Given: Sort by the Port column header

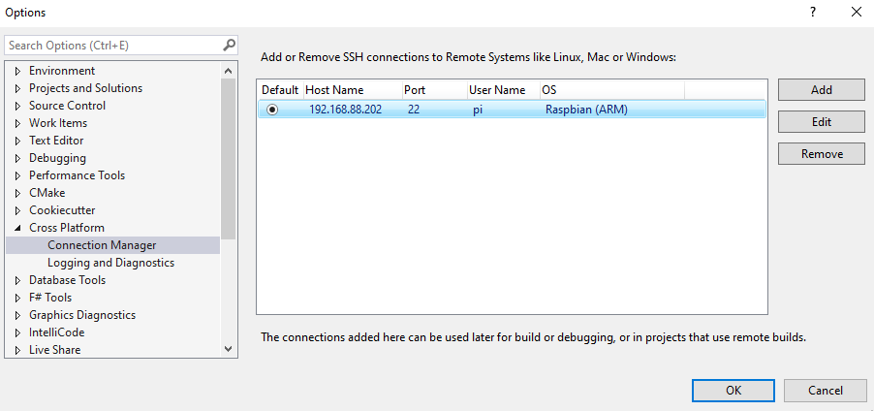Looking at the screenshot, I should 434,90.
